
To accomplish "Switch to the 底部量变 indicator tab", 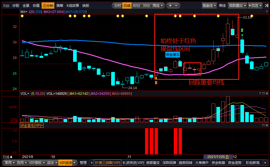I will click(153, 163).
